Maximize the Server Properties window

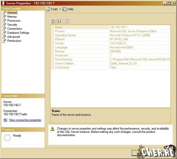[169, 3]
